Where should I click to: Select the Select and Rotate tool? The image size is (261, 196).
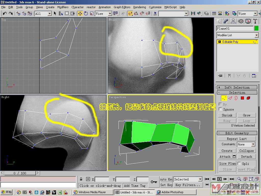click(86, 14)
